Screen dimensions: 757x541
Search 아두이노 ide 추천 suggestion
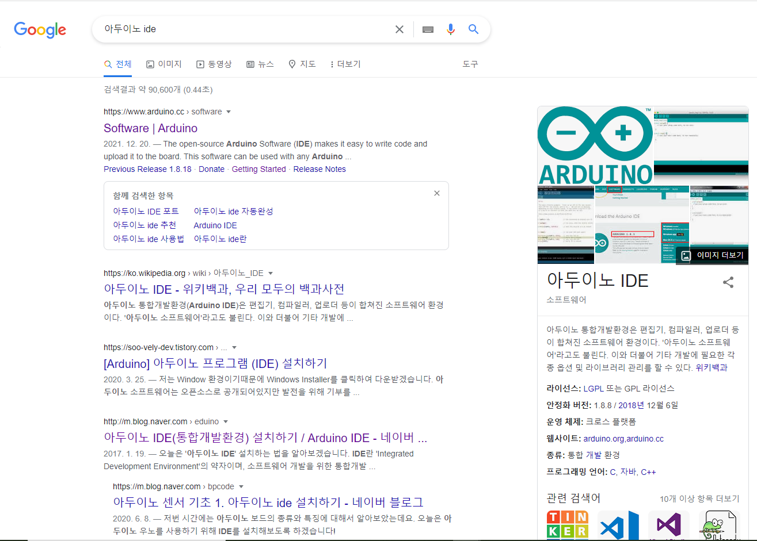144,225
